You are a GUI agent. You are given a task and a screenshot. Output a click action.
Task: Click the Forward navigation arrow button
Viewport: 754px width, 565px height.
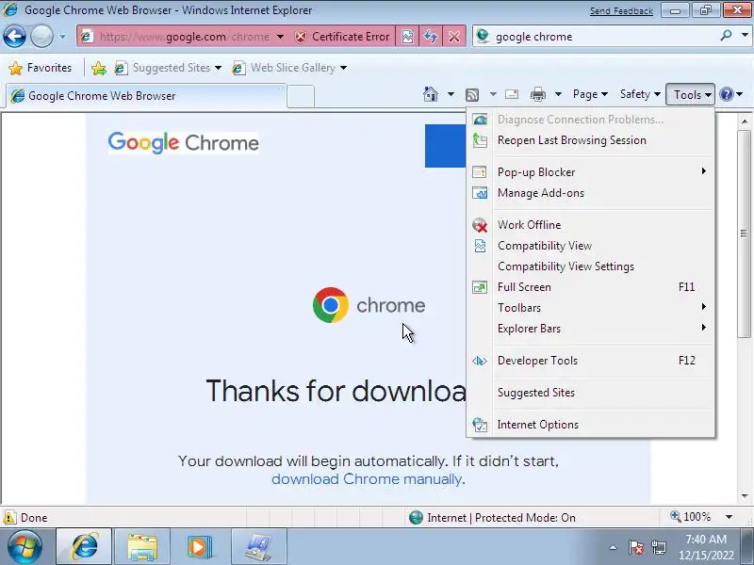41,37
